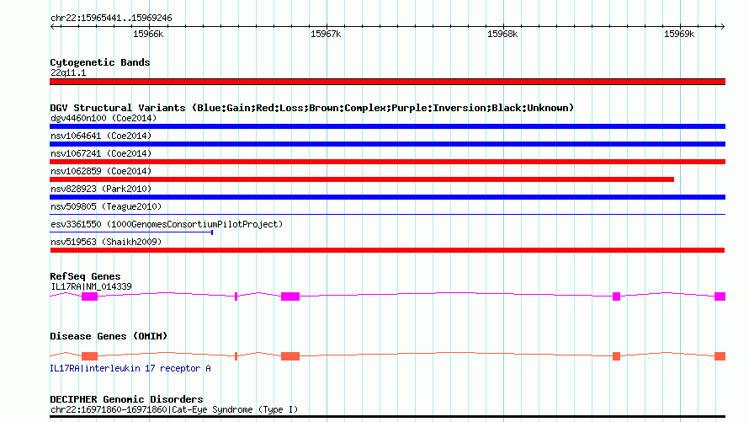Click the small orange exon near 15968.6k
Viewport: 749px width, 422px height.
[616, 356]
